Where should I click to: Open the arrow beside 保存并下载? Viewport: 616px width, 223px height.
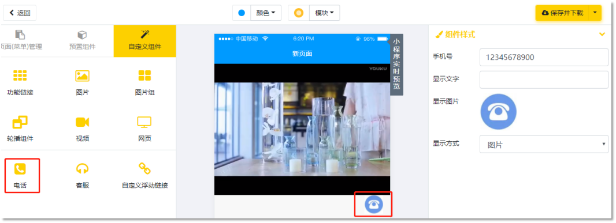[595, 13]
